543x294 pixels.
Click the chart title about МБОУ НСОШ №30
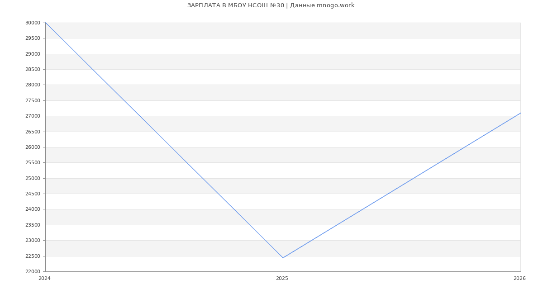tap(271, 5)
